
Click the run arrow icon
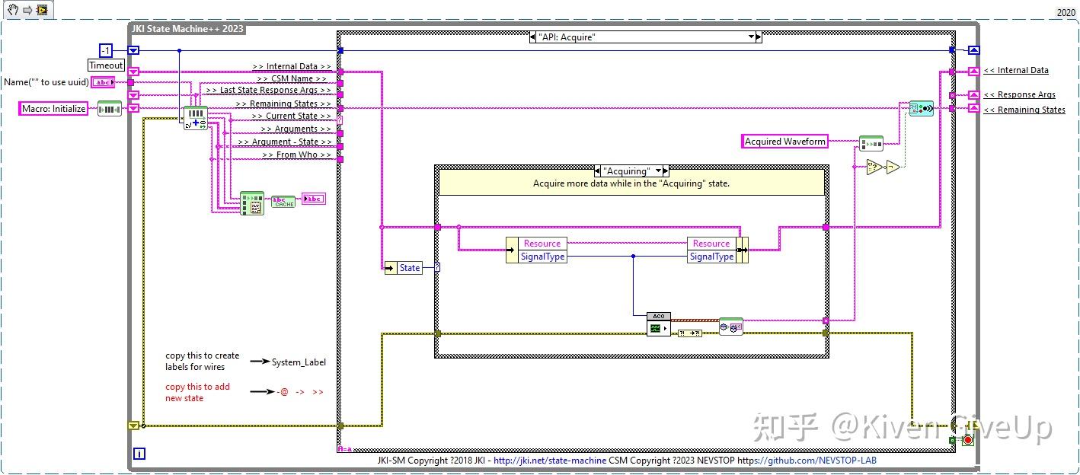coord(26,9)
